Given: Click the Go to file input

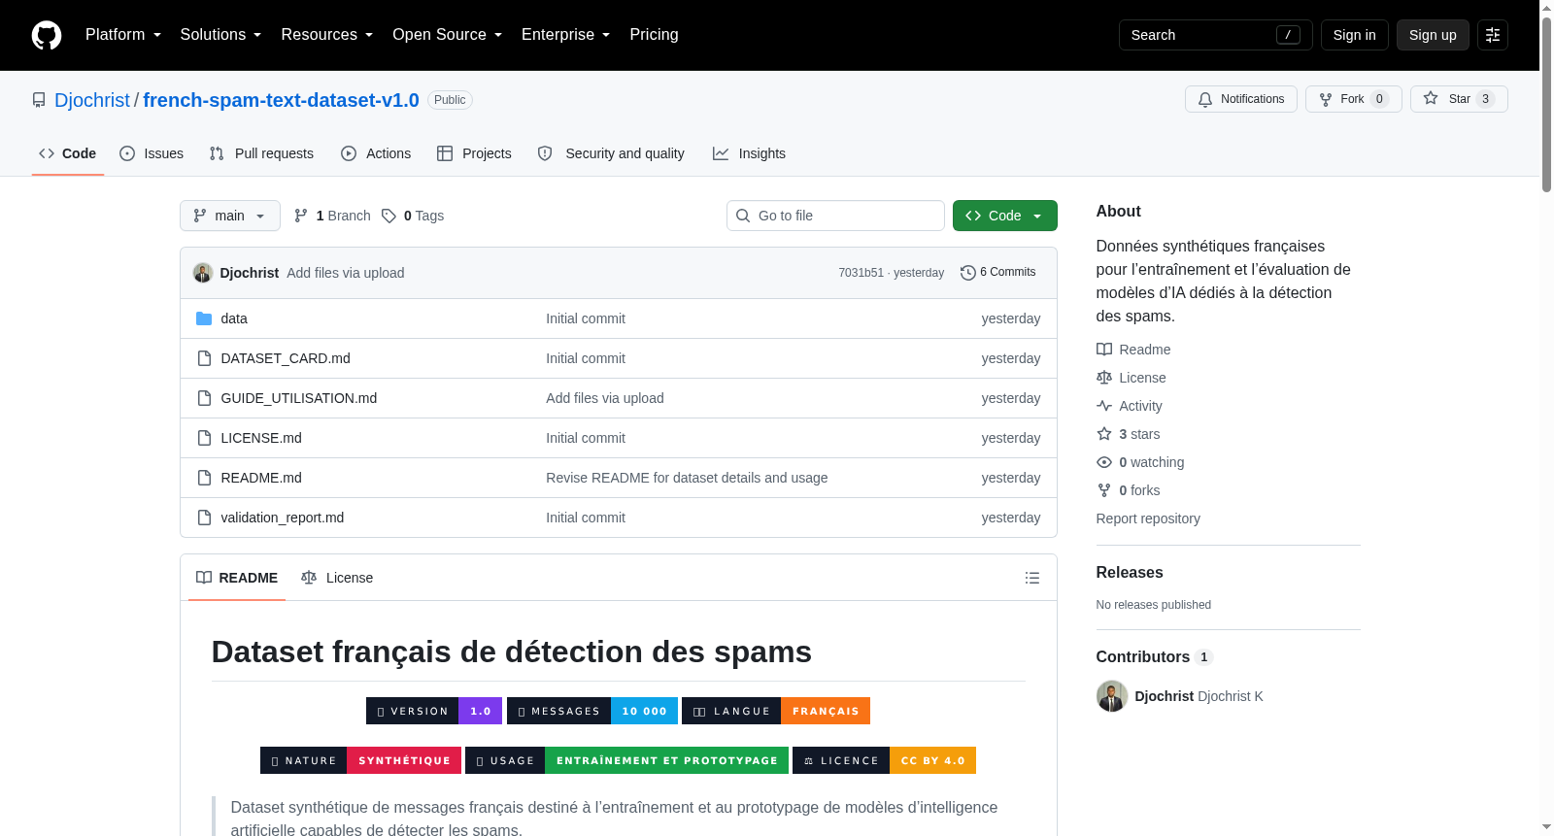Looking at the screenshot, I should point(835,216).
